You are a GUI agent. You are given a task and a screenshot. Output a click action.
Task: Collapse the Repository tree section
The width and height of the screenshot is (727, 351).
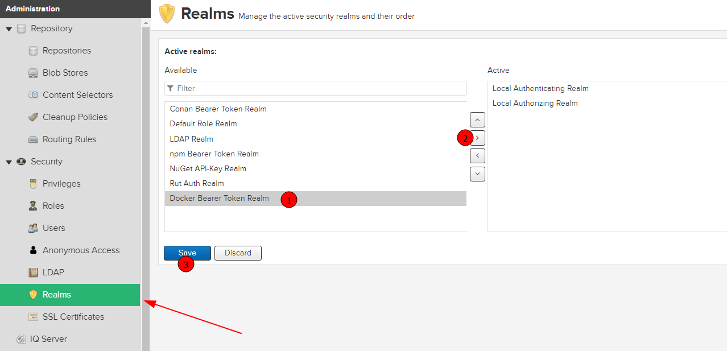[9, 29]
